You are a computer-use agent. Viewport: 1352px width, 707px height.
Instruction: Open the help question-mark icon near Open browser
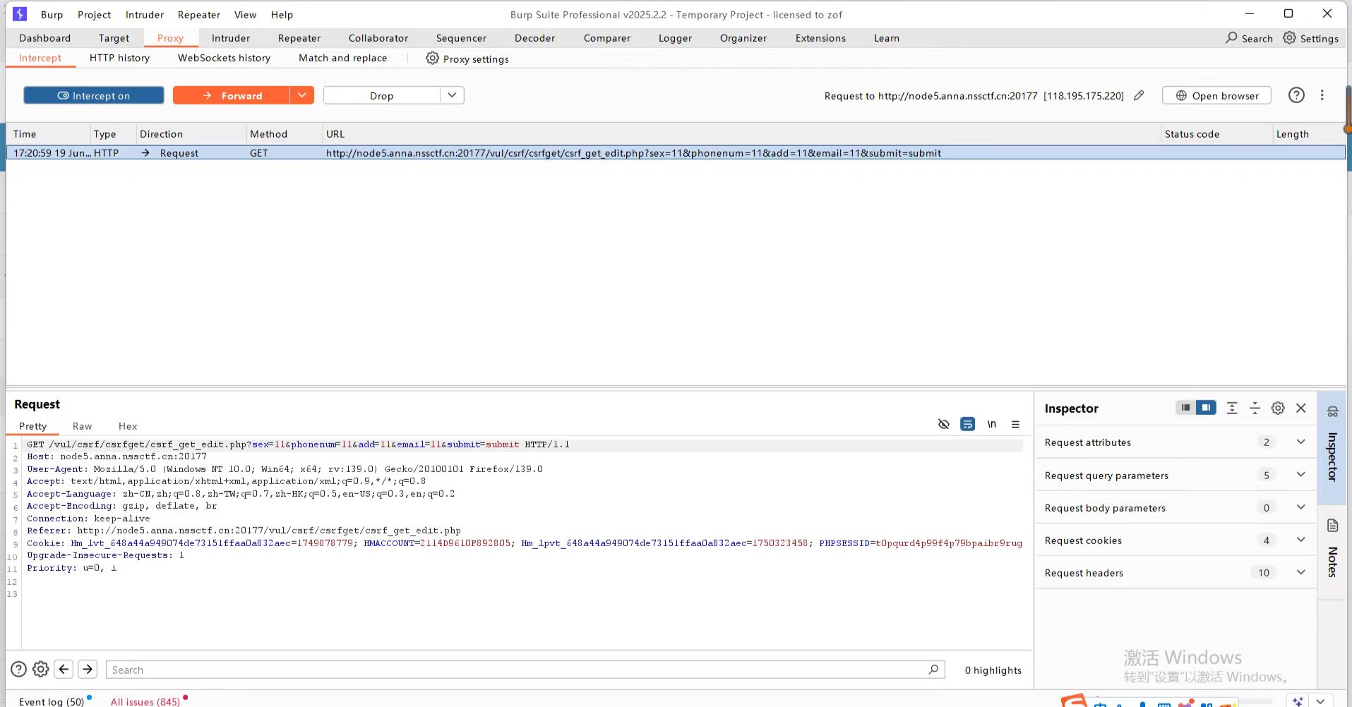click(1296, 95)
